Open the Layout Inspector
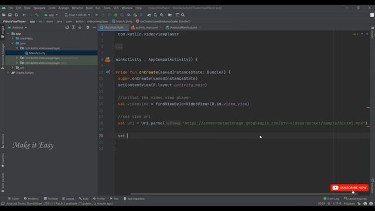The image size is (375, 211). 356,199
